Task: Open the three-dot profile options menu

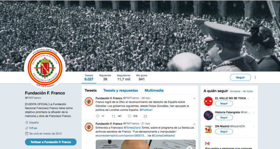Action: pyautogui.click(x=255, y=78)
